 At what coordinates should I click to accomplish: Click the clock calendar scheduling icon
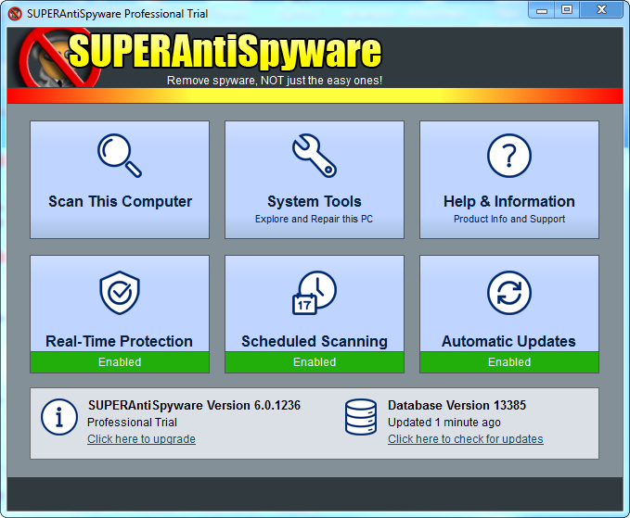pos(315,293)
